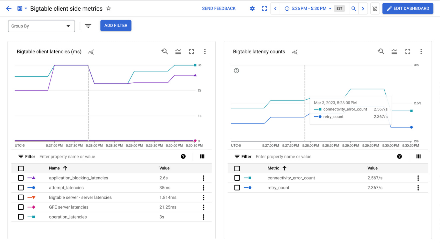Toggle the EST timezone chip
The height and width of the screenshot is (243, 440).
tap(339, 9)
